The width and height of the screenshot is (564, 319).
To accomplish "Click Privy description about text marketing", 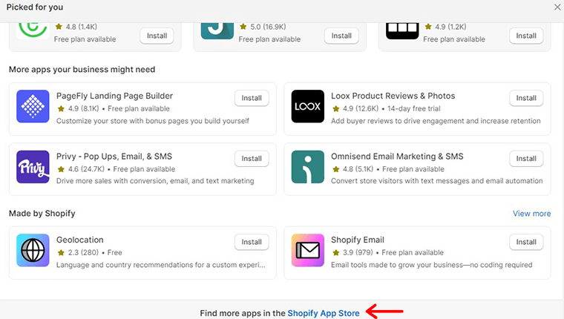I will [155, 181].
